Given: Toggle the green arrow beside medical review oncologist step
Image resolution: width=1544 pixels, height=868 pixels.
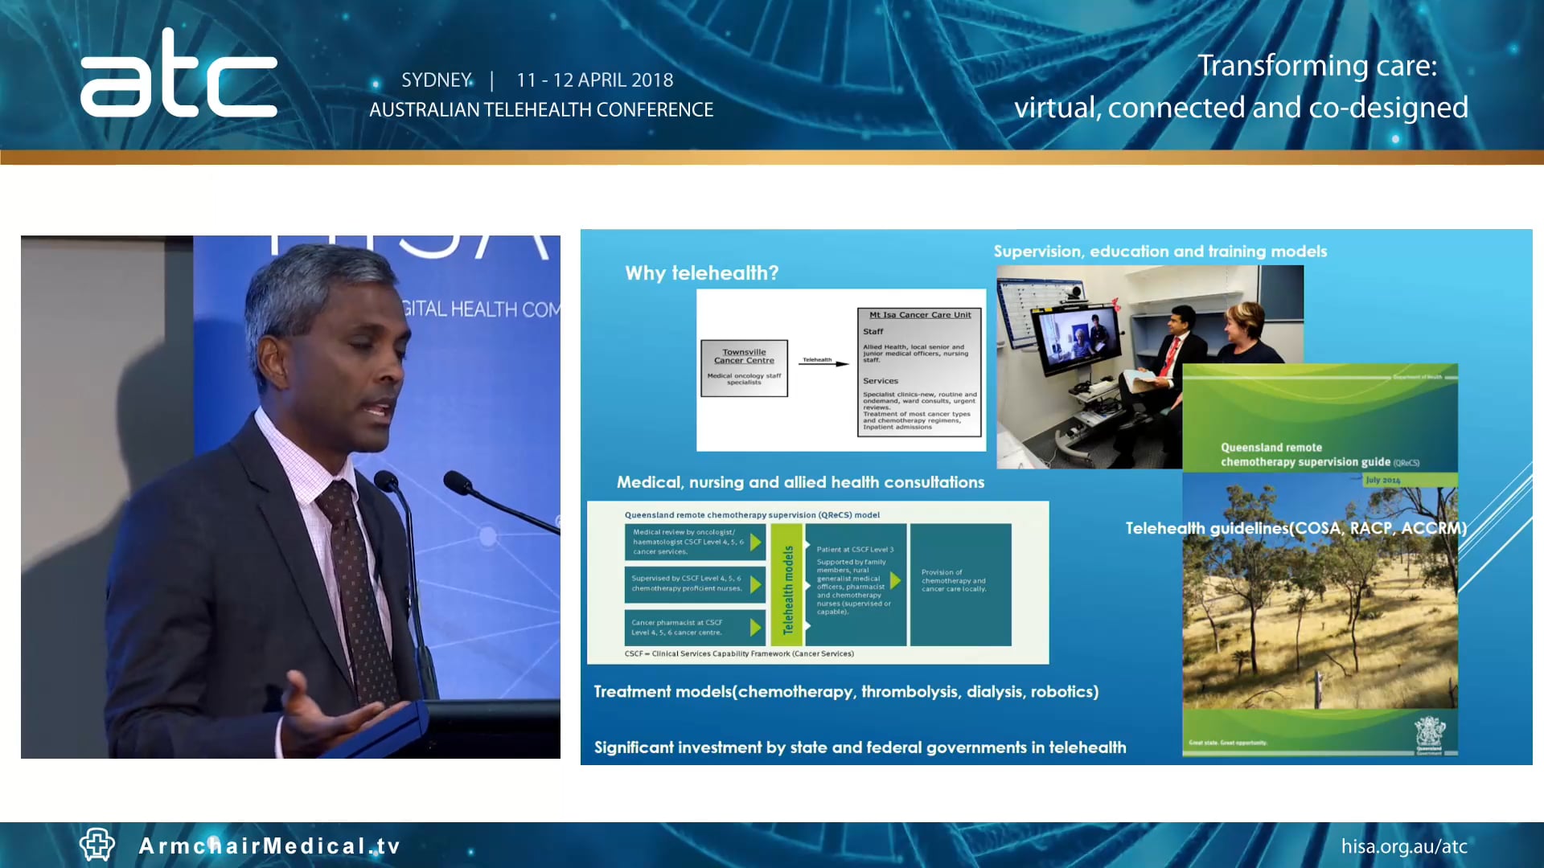Looking at the screenshot, I should [x=756, y=542].
